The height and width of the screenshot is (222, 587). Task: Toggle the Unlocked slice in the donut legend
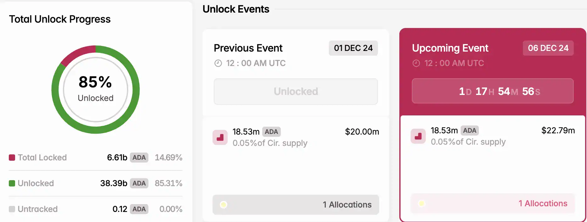(36, 183)
